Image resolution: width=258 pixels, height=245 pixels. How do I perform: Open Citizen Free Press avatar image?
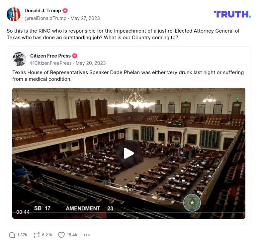pyautogui.click(x=19, y=59)
